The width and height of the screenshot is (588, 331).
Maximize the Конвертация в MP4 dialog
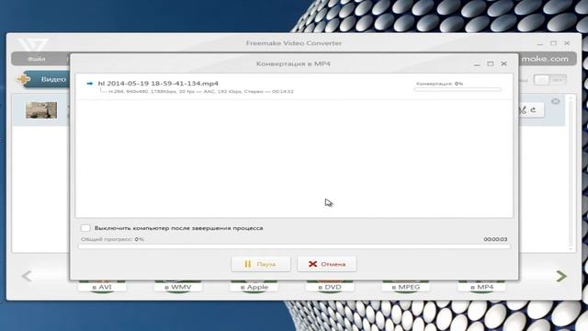tap(490, 63)
